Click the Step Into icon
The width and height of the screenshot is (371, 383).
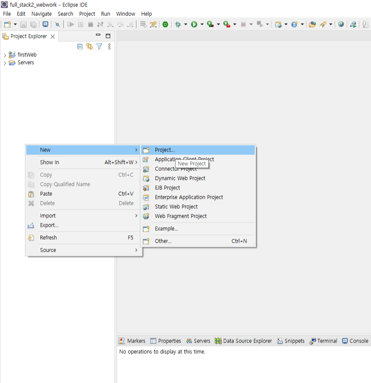click(x=110, y=24)
